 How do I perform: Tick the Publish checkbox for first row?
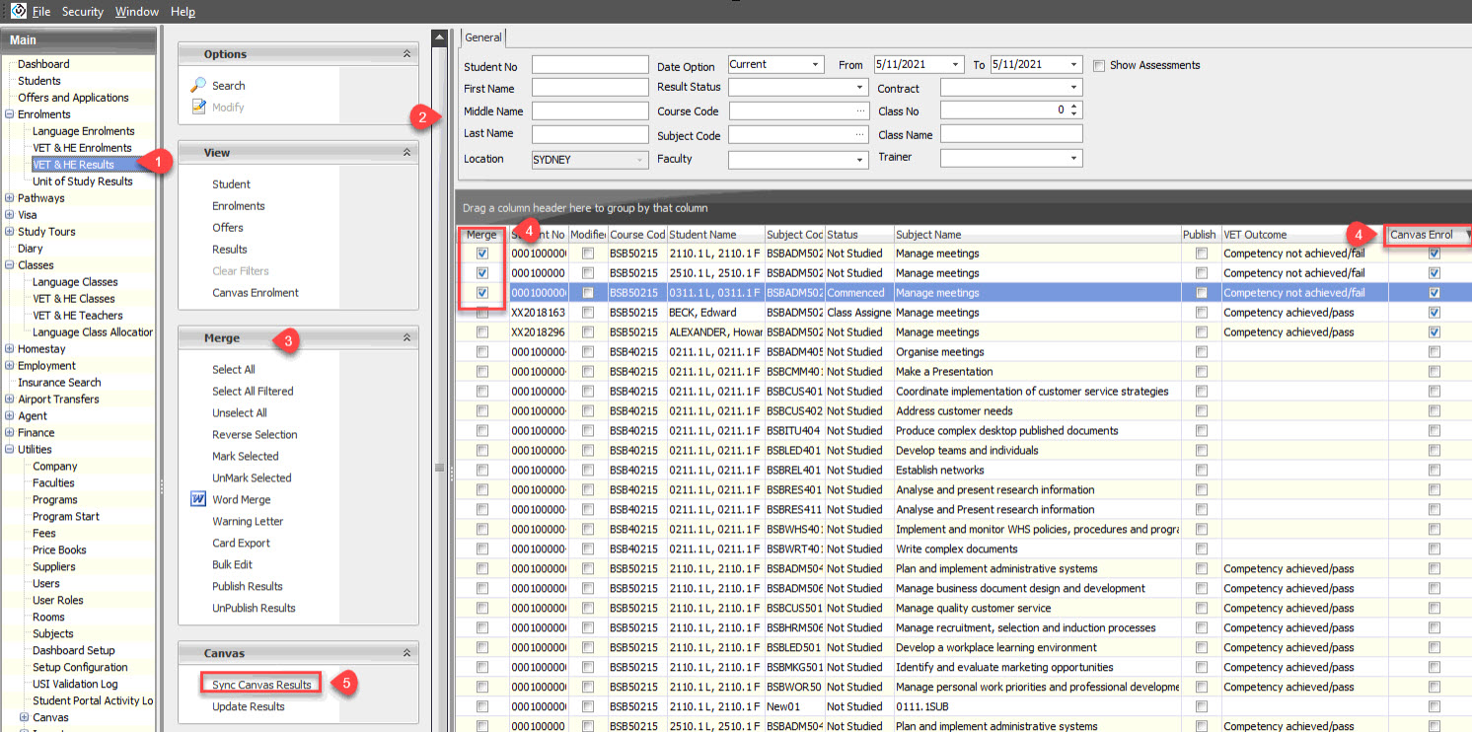1201,254
